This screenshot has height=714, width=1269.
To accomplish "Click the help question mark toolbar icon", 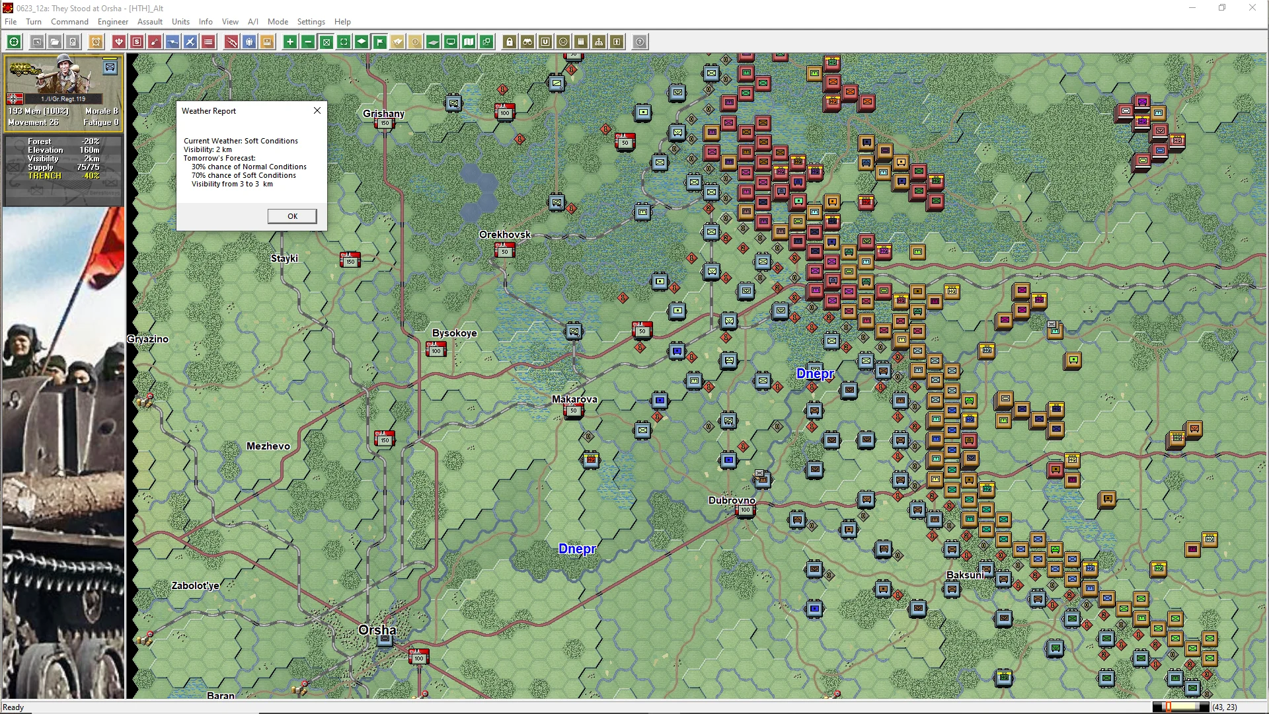I will tap(640, 42).
